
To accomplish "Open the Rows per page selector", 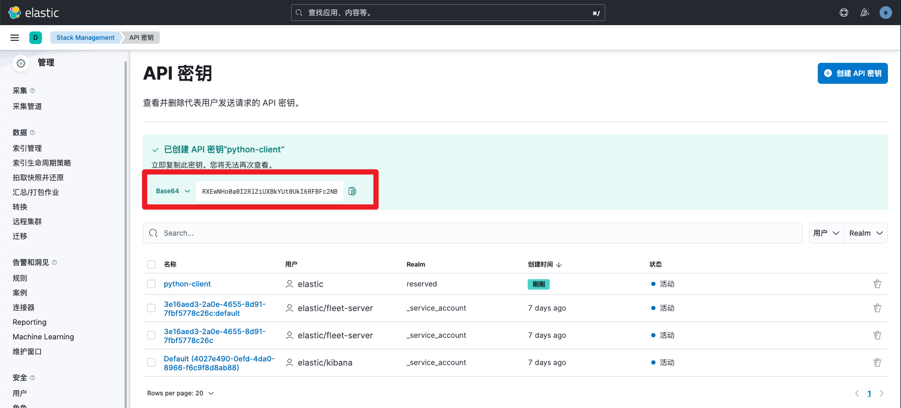I will (181, 393).
